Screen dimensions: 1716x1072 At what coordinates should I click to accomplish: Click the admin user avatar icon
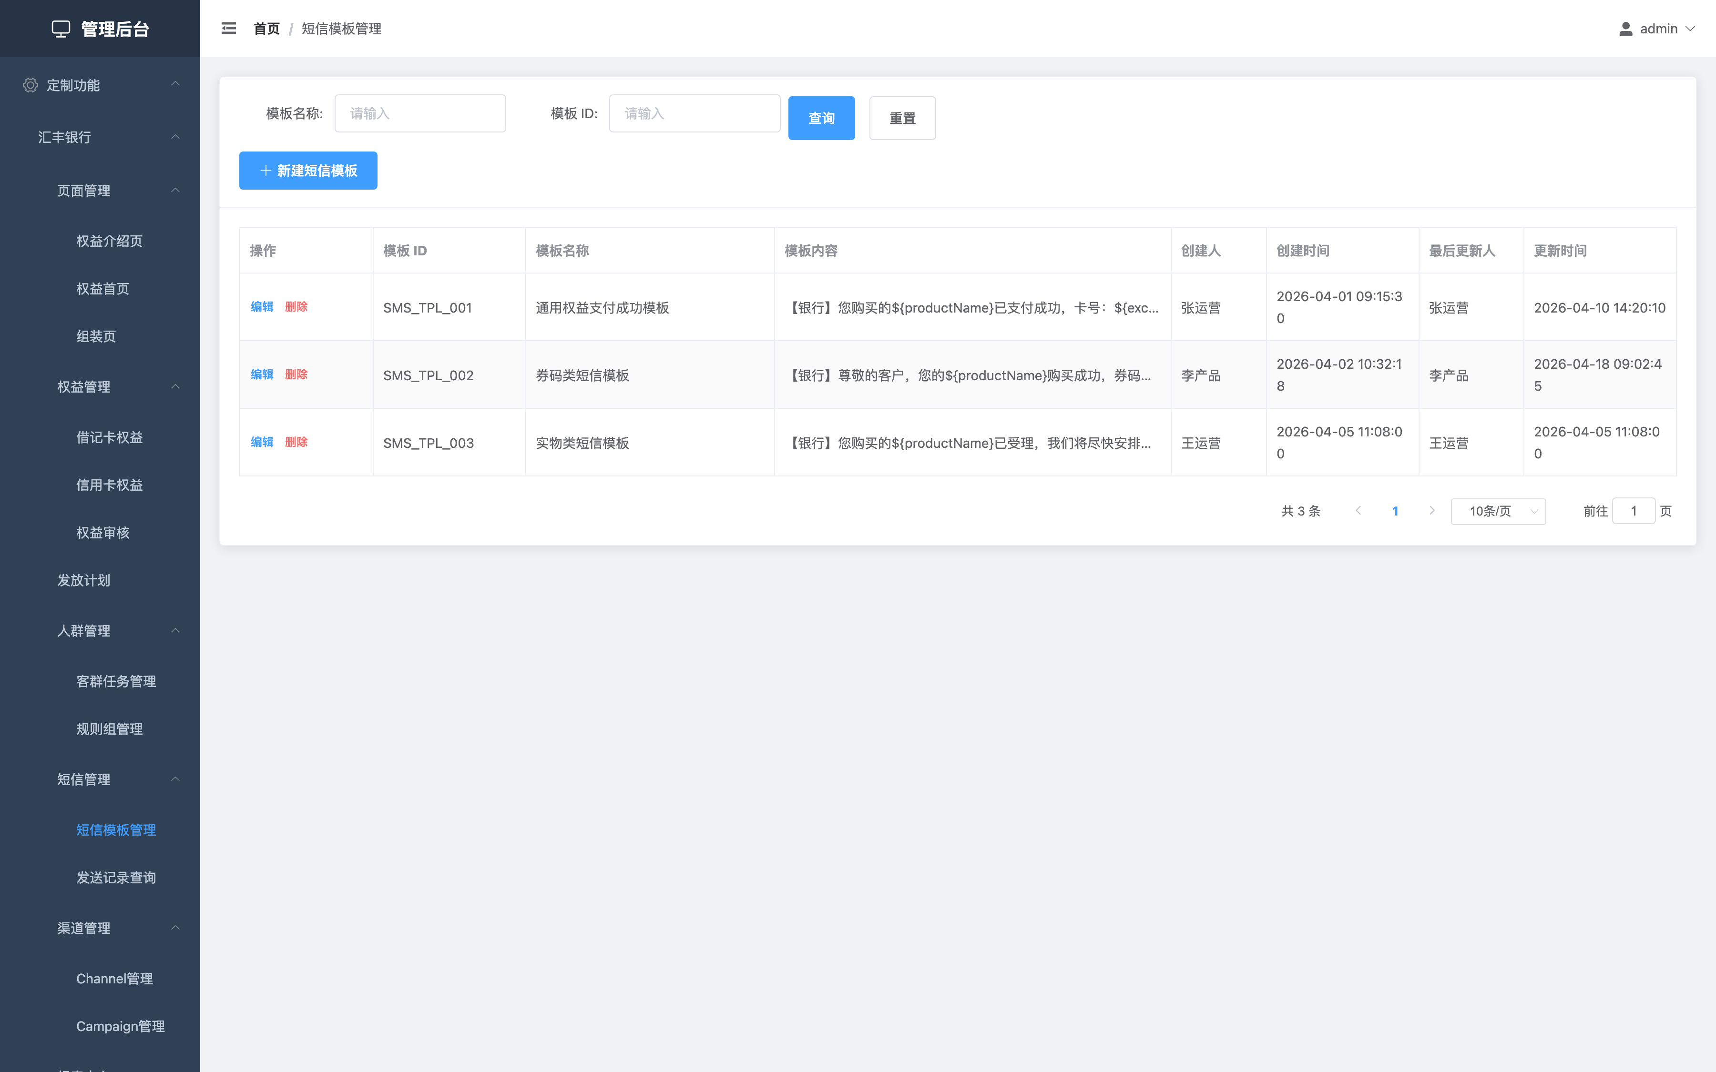coord(1626,29)
